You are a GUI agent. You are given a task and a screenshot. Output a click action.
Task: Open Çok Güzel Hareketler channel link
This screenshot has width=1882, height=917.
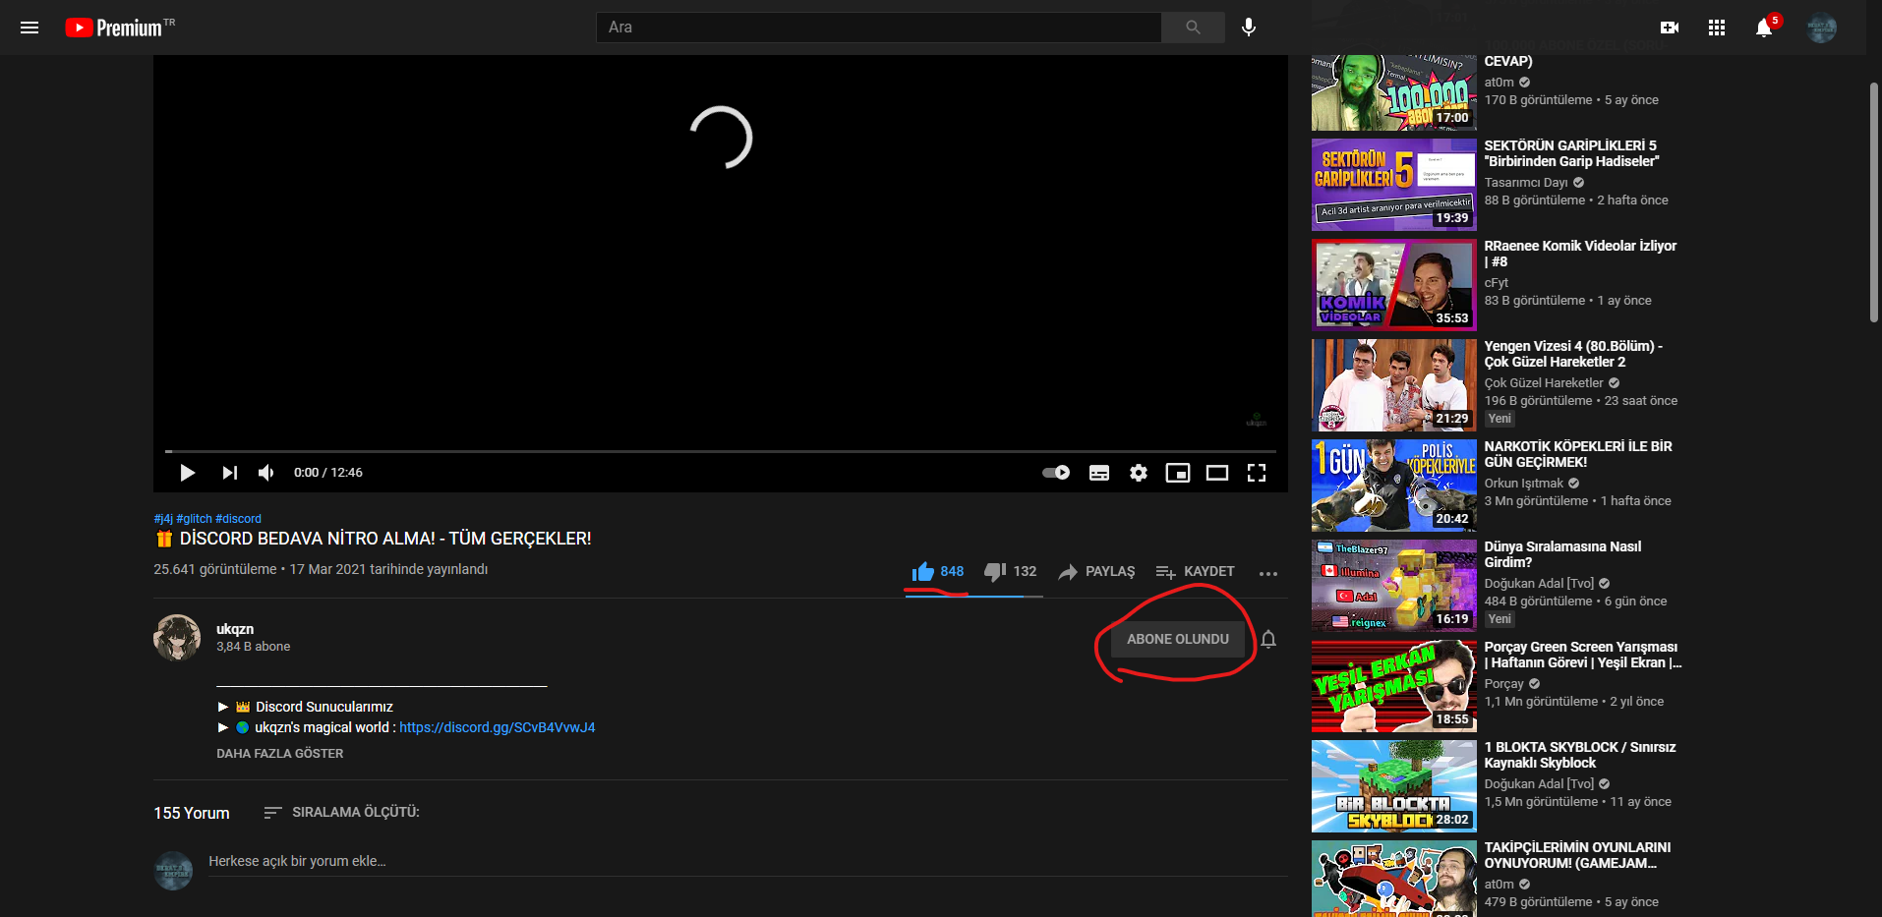point(1544,383)
